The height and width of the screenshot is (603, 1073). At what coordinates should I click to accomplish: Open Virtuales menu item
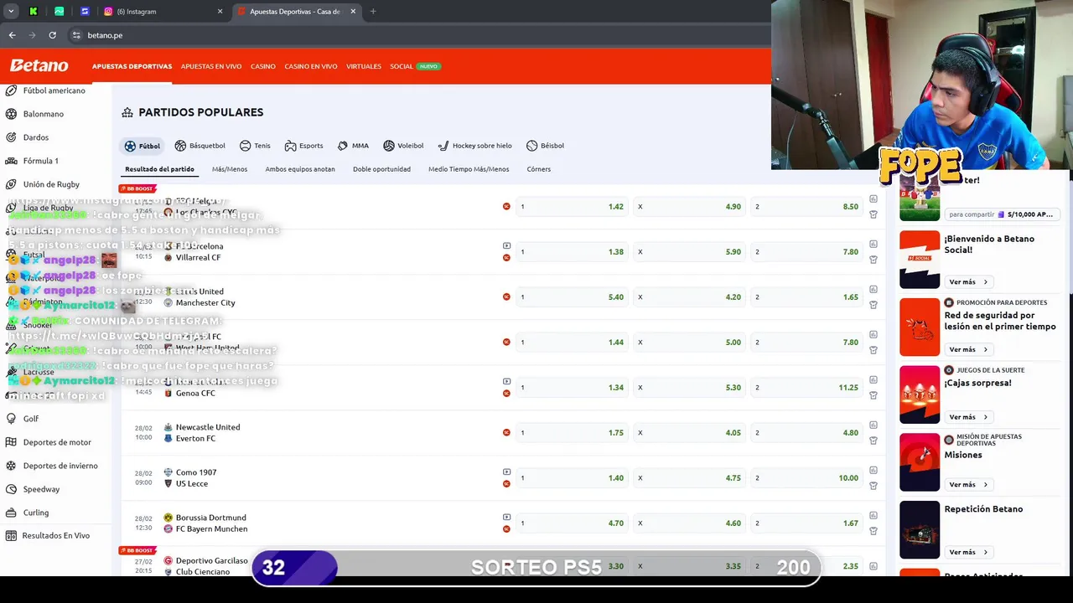point(364,66)
